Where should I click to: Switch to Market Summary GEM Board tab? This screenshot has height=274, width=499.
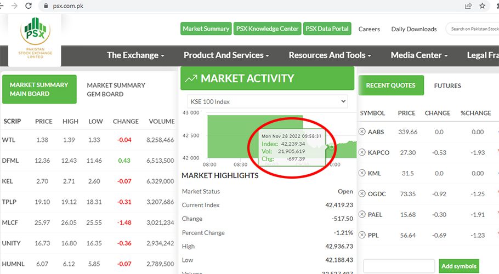(x=116, y=90)
